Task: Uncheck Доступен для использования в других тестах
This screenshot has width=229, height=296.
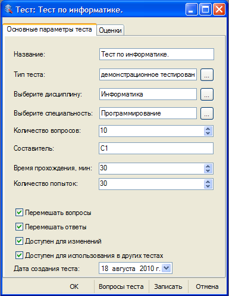Action: coord(19,256)
